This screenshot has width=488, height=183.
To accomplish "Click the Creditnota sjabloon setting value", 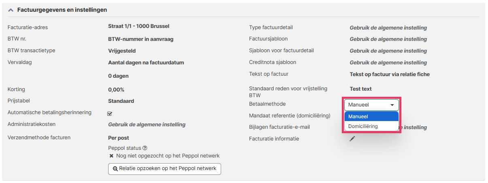I will pos(388,63).
